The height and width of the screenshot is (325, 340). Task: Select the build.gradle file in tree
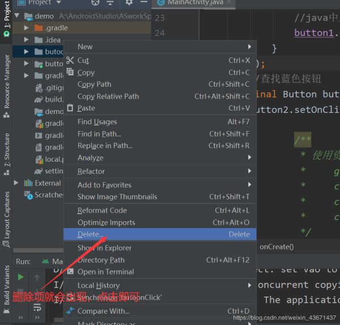[x=49, y=99]
